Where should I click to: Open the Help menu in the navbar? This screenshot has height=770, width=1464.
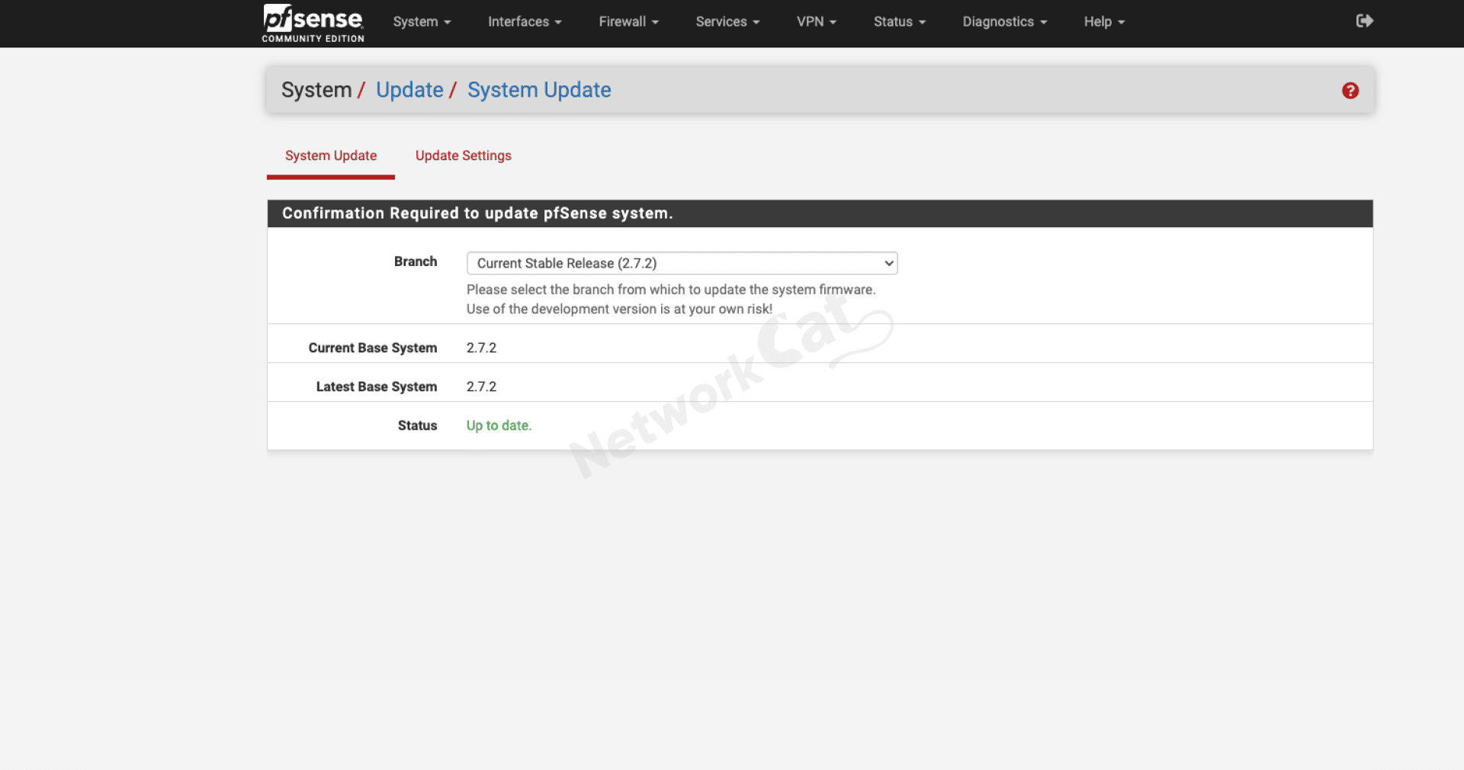pyautogui.click(x=1104, y=22)
